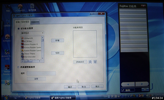Select Adobe Reader Synch entry in the list
Screen dimensions: 164x100
tap(31, 51)
